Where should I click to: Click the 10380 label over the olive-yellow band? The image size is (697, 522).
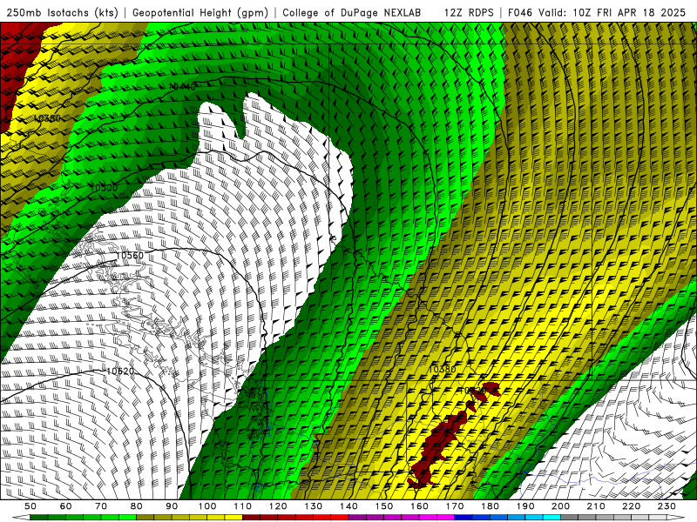click(47, 118)
